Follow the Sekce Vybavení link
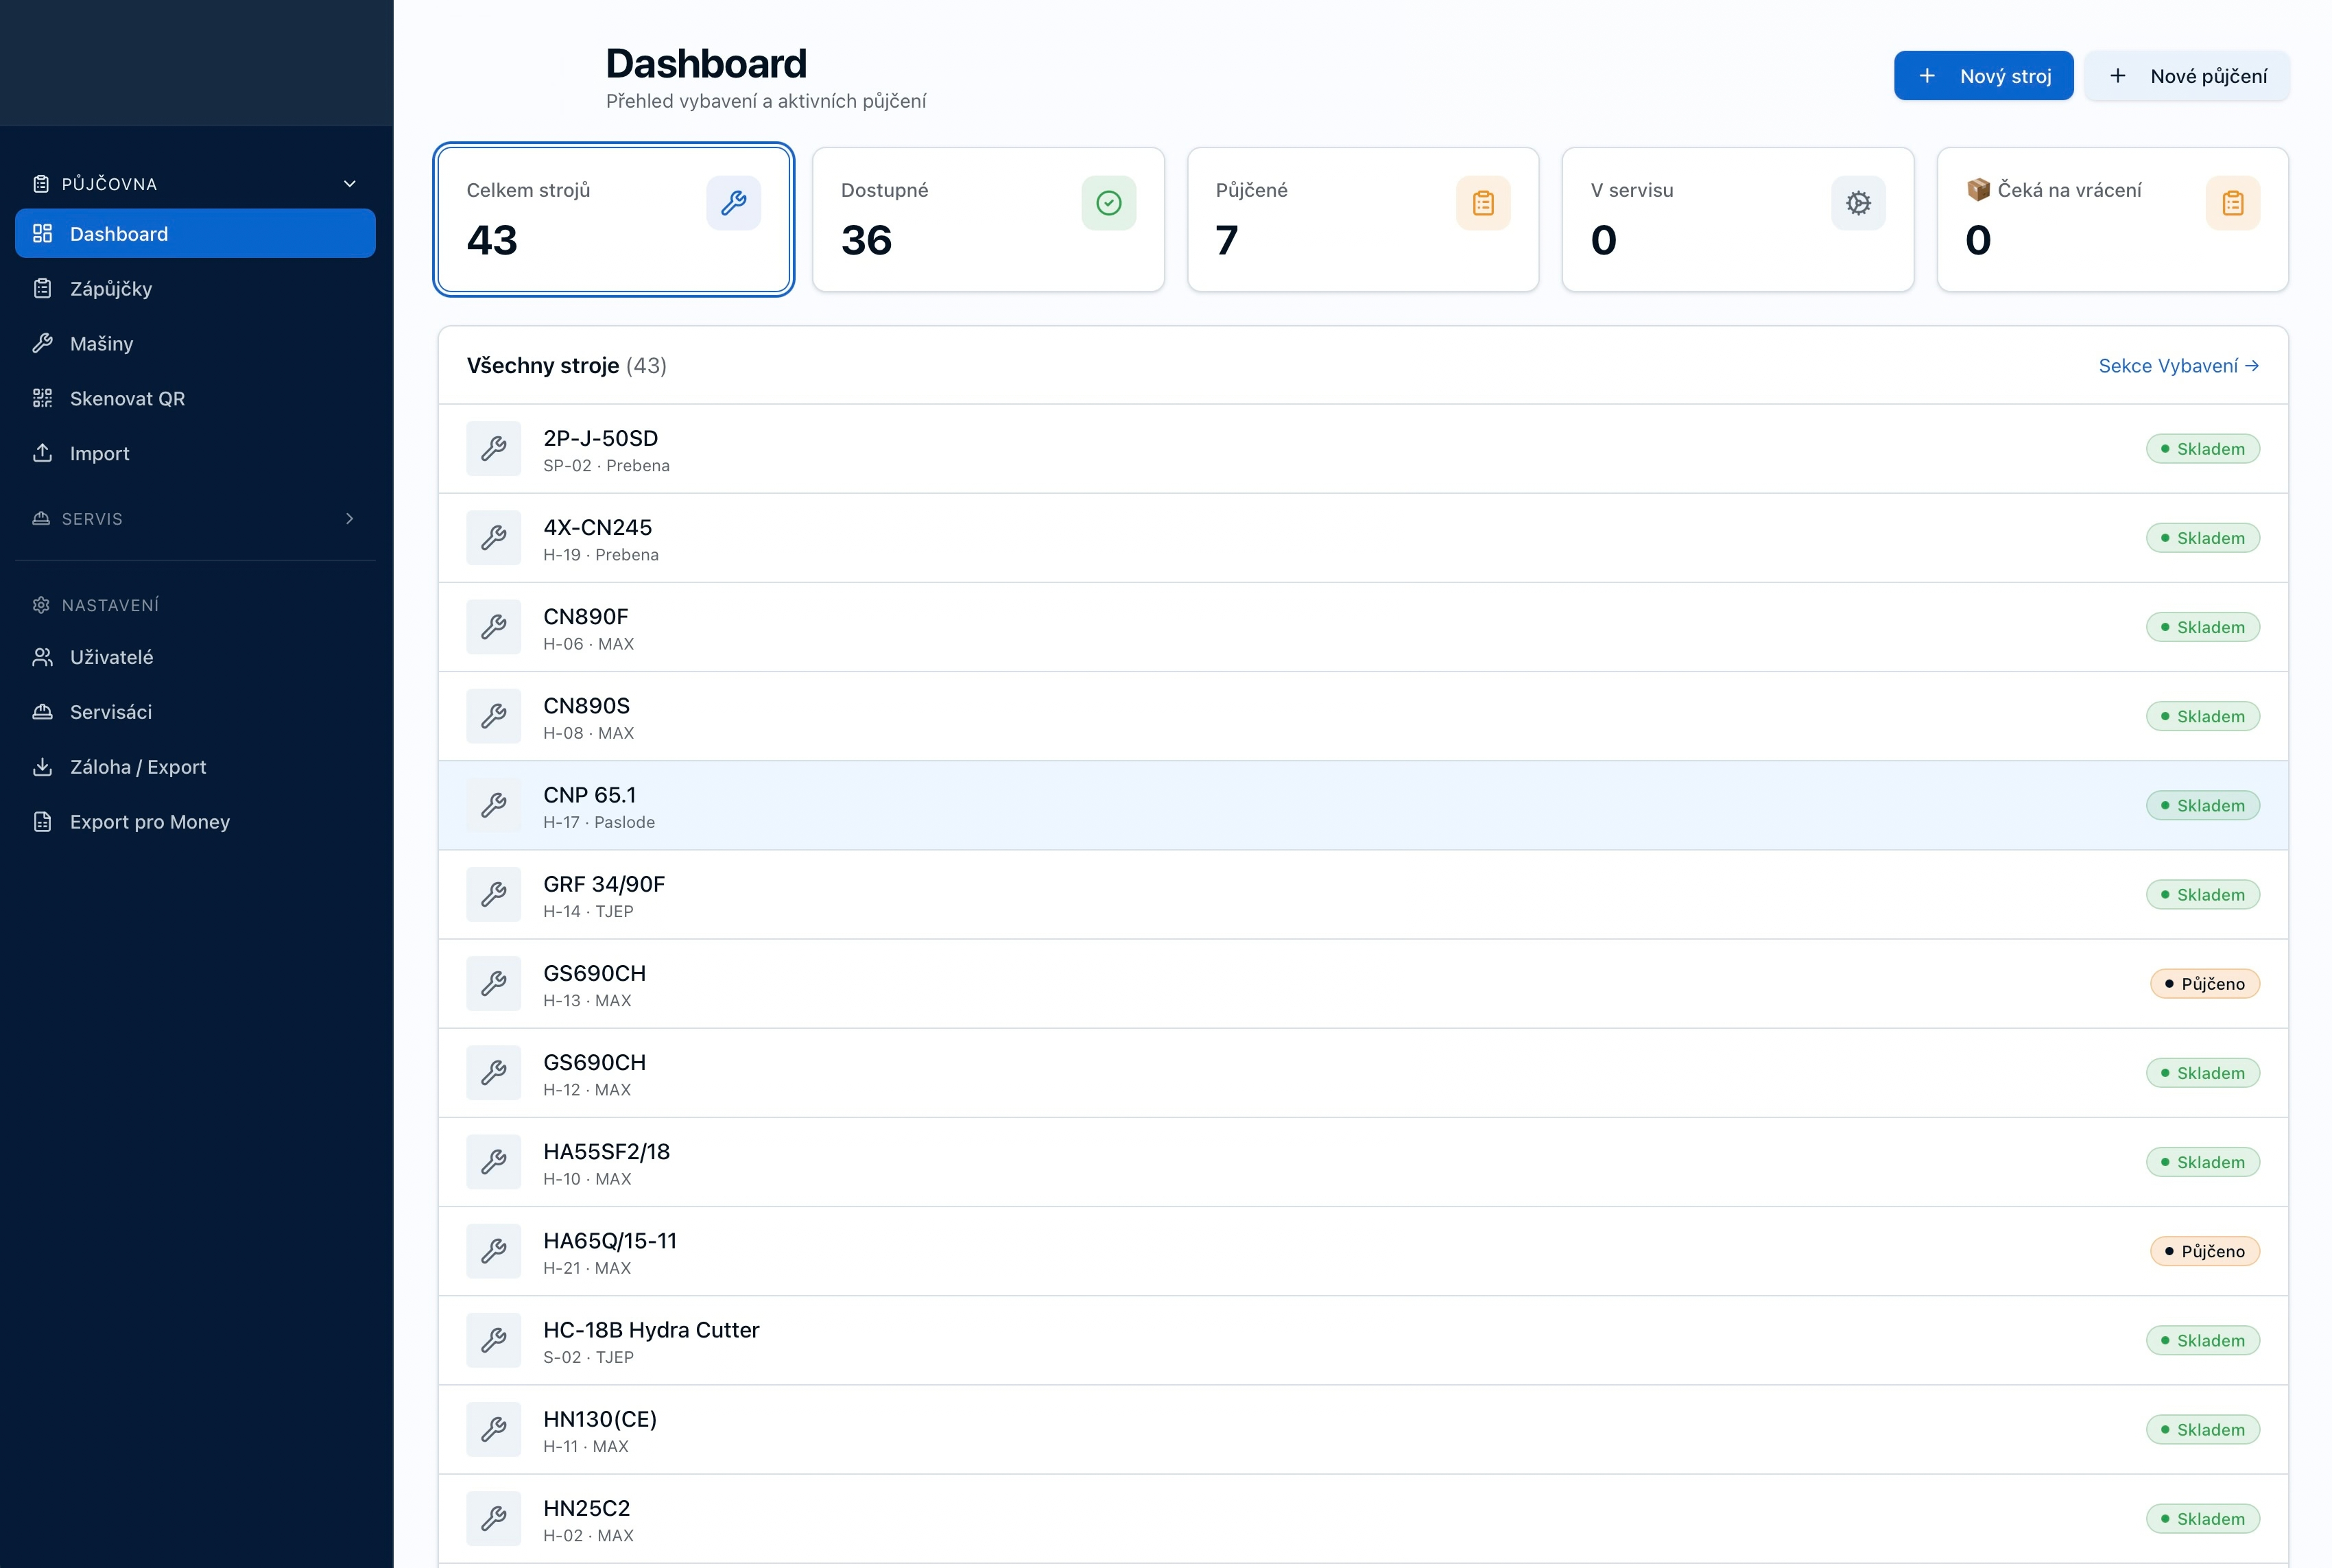2332x1568 pixels. (2178, 366)
